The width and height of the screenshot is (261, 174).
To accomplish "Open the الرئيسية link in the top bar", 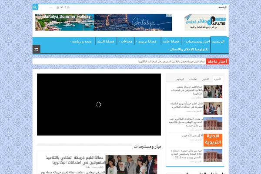I will (x=222, y=7).
